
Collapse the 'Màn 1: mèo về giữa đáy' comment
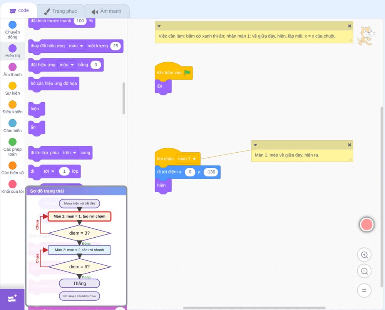tap(255, 145)
